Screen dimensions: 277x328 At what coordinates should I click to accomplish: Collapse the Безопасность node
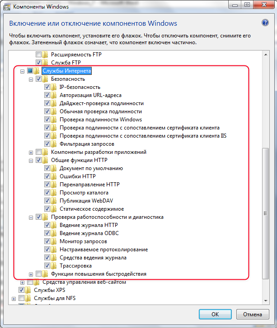[31, 80]
